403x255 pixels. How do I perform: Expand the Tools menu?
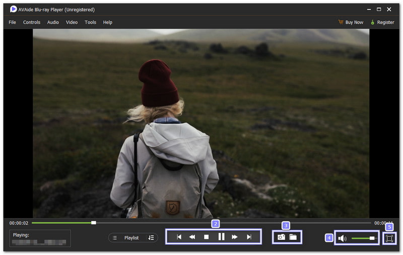(x=90, y=22)
